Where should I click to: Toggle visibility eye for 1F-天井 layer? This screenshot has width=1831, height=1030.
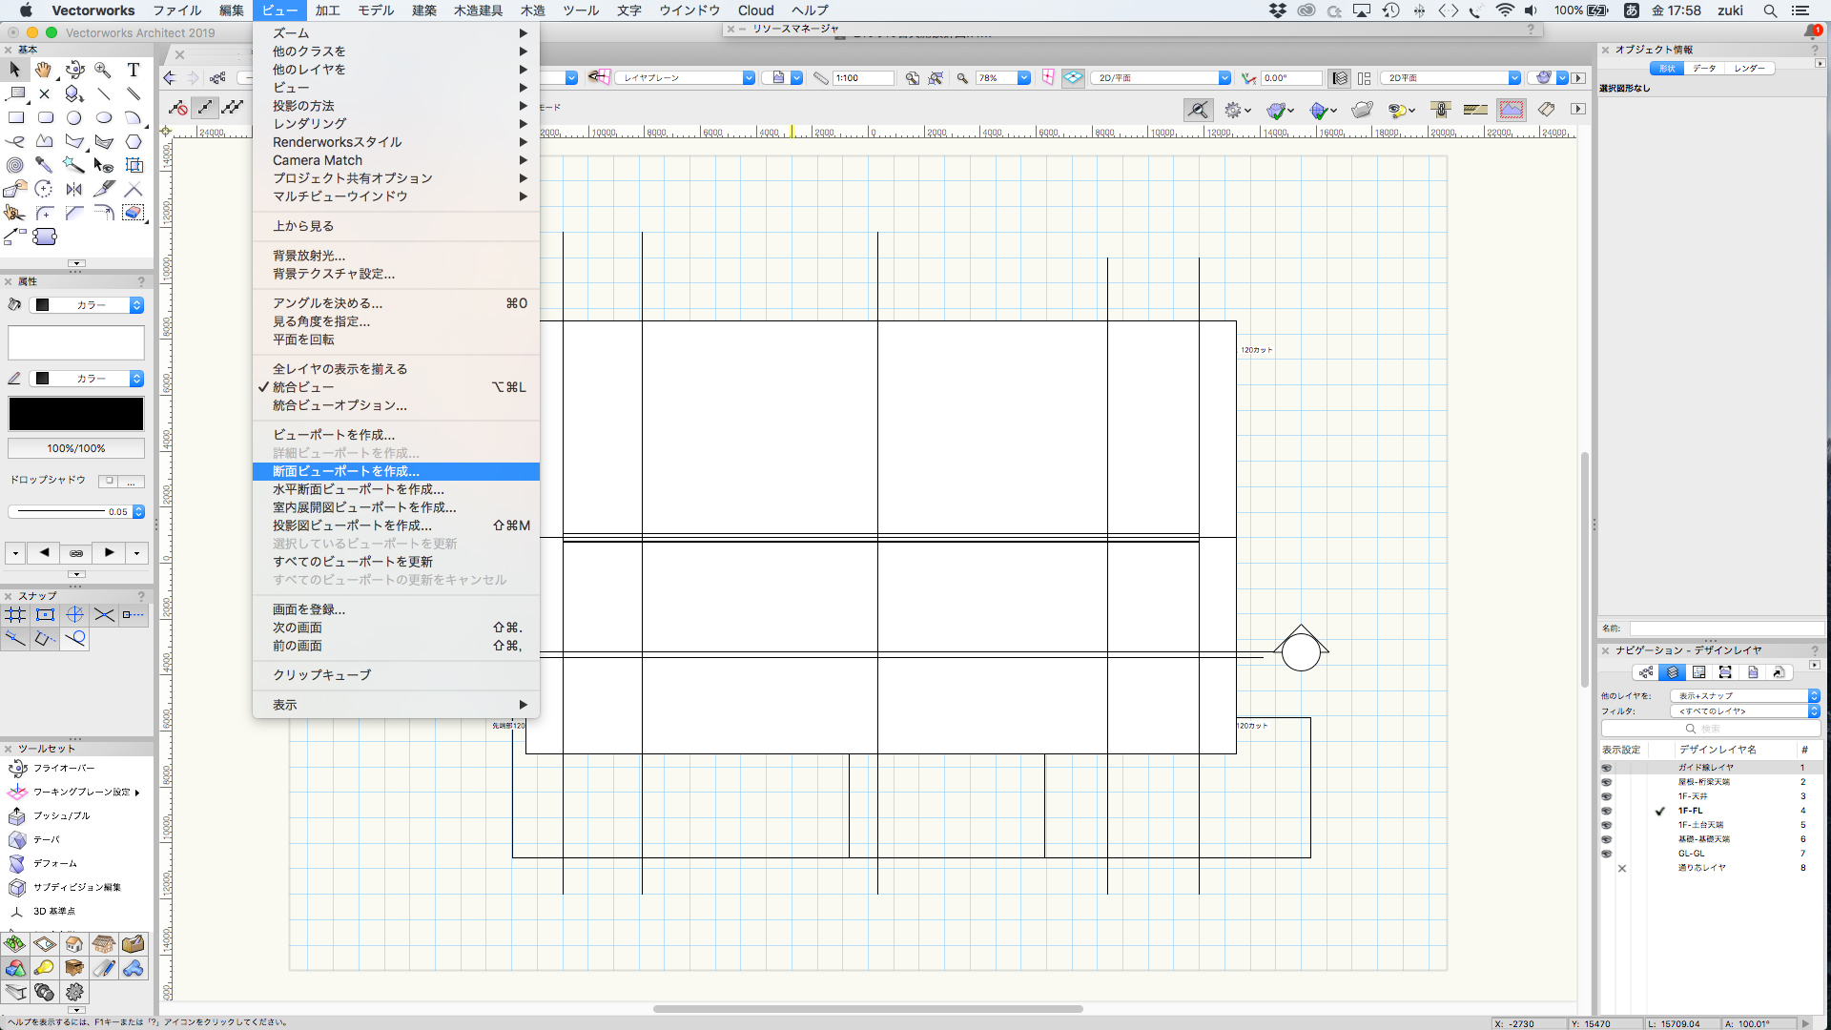pyautogui.click(x=1606, y=796)
